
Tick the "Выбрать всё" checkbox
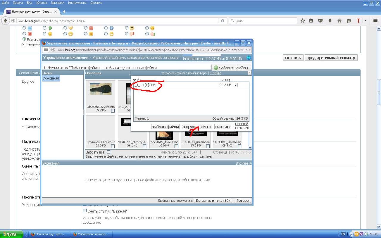[109, 152]
